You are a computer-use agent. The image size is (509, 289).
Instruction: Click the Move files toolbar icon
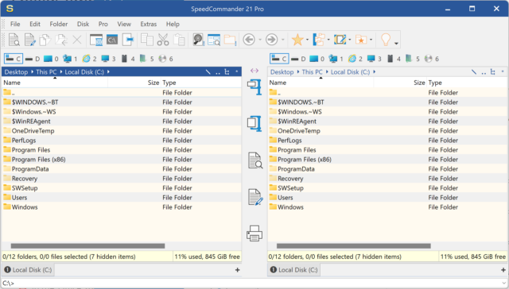61,40
